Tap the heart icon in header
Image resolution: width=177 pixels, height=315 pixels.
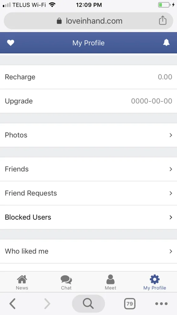11,43
